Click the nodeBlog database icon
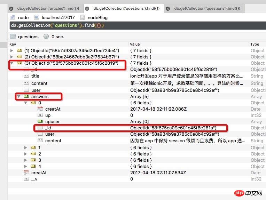This screenshot has width=266, height=200. coord(83,17)
